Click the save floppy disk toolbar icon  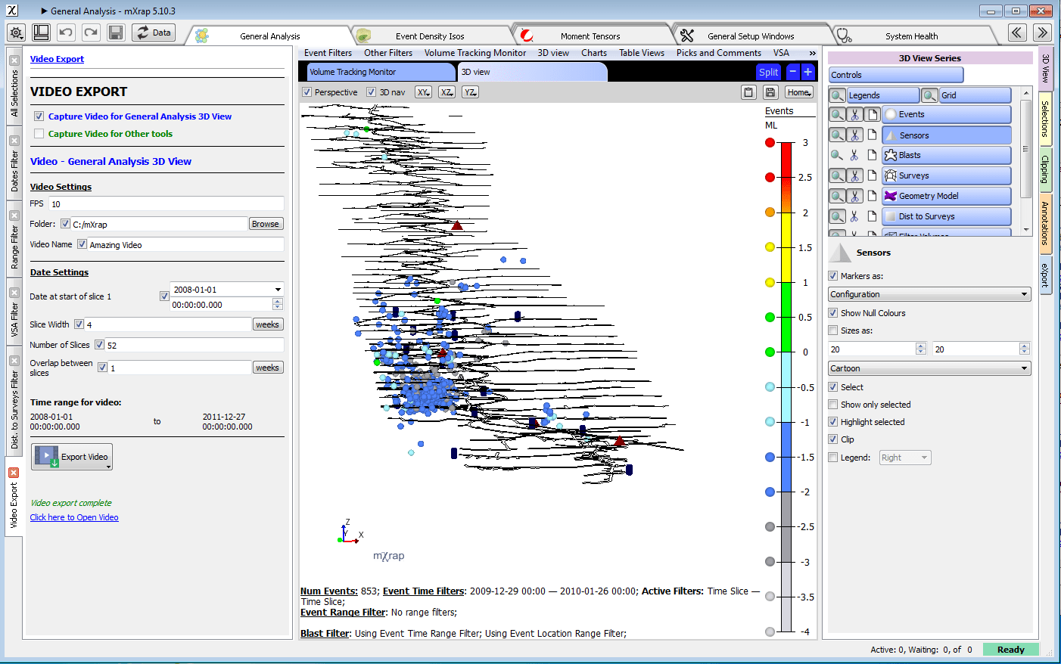116,33
